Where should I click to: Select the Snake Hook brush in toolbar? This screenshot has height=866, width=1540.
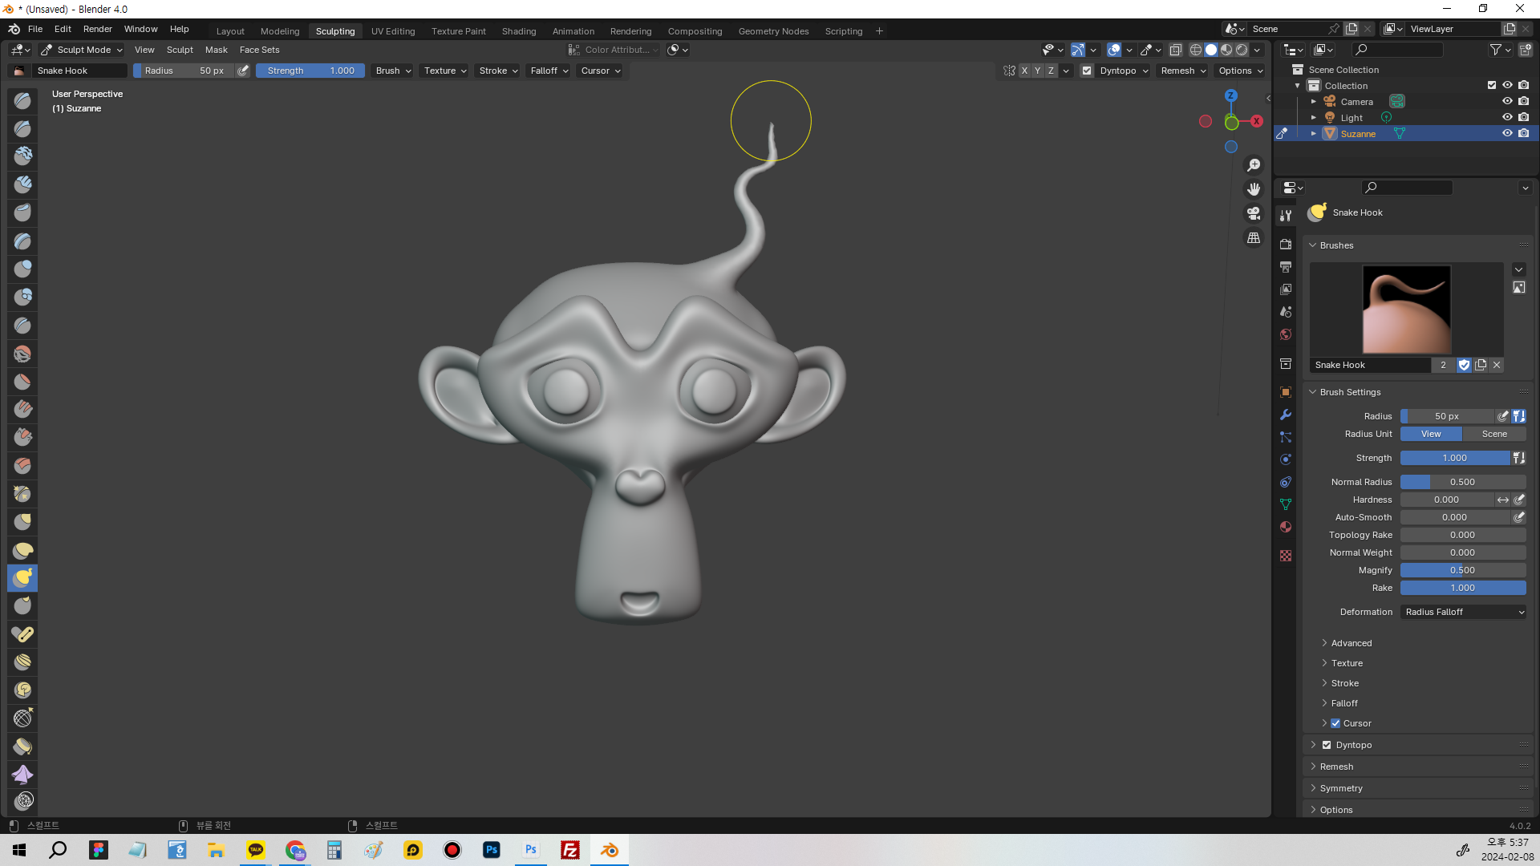pos(22,578)
